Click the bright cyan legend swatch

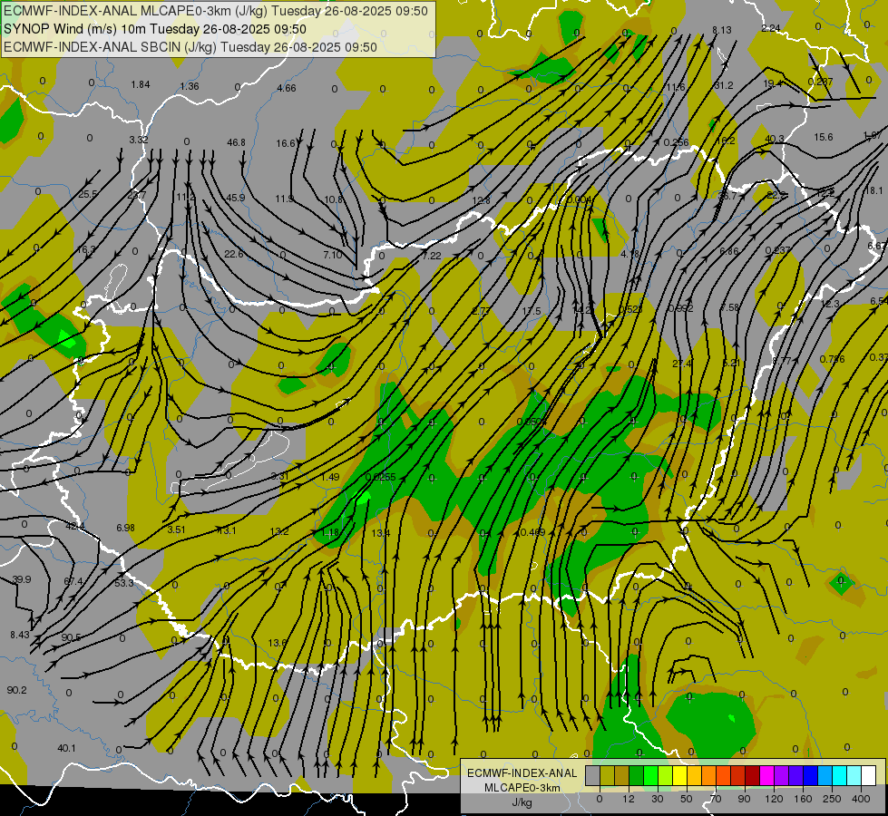839,776
